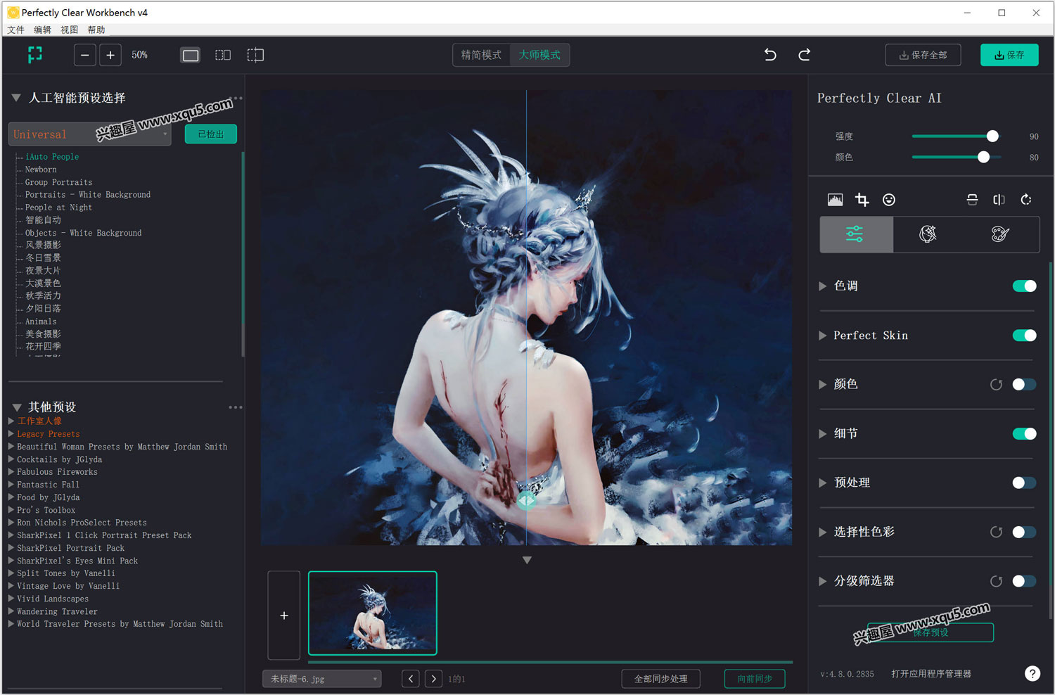Zoom out with the minus button
The height and width of the screenshot is (695, 1055).
[x=85, y=55]
